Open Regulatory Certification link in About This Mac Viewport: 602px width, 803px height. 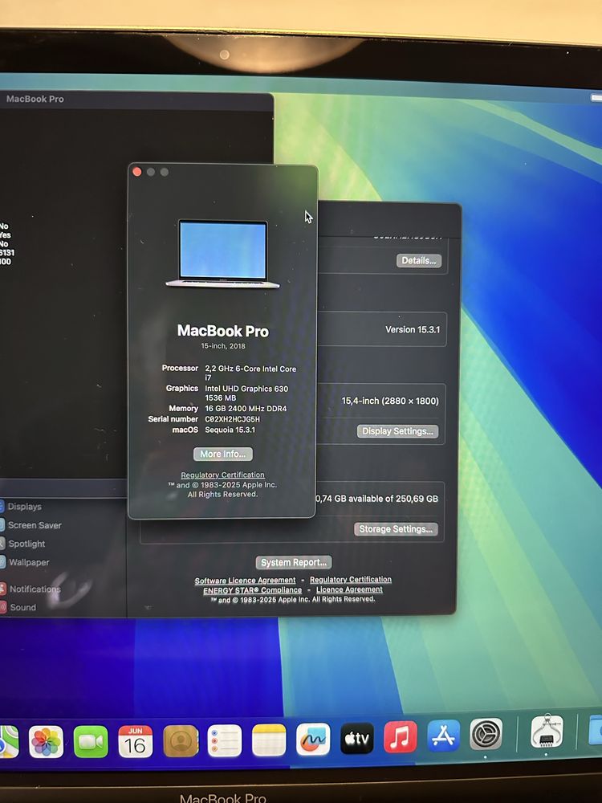point(222,475)
